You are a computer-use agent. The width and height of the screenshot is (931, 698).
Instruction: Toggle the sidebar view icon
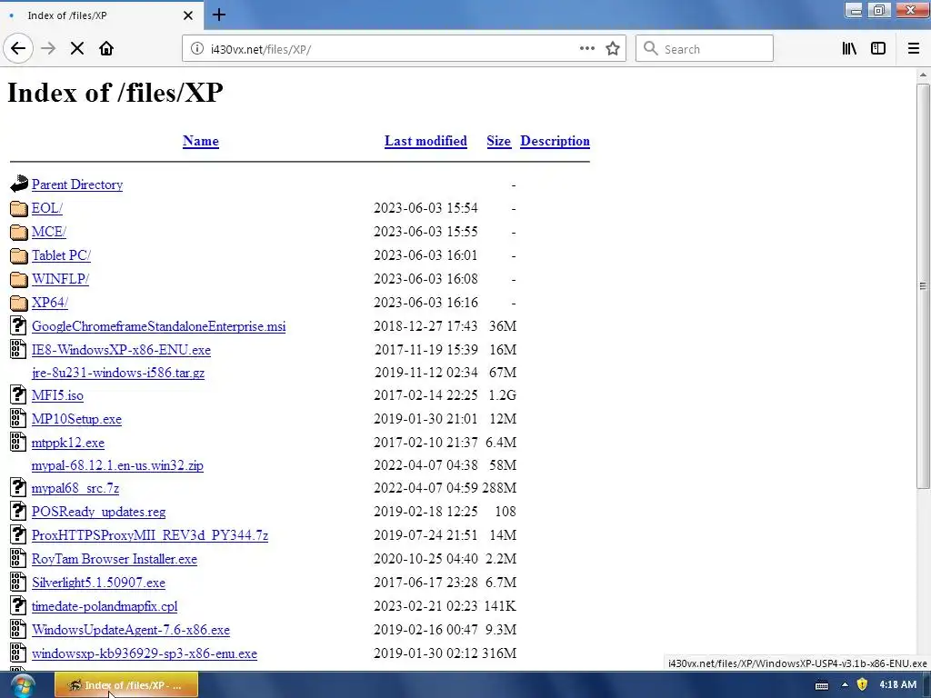click(x=878, y=49)
